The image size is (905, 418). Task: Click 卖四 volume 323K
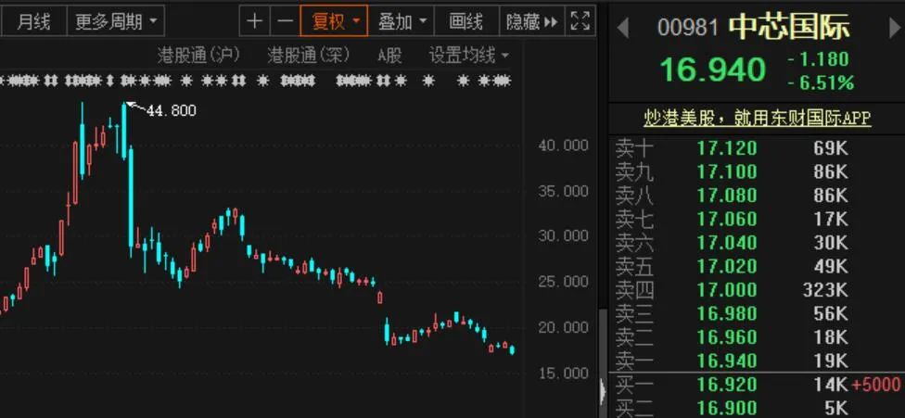click(x=825, y=289)
